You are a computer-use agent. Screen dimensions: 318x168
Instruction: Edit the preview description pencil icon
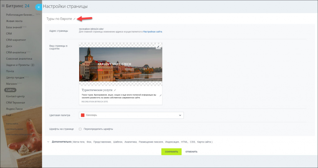tap(161, 95)
